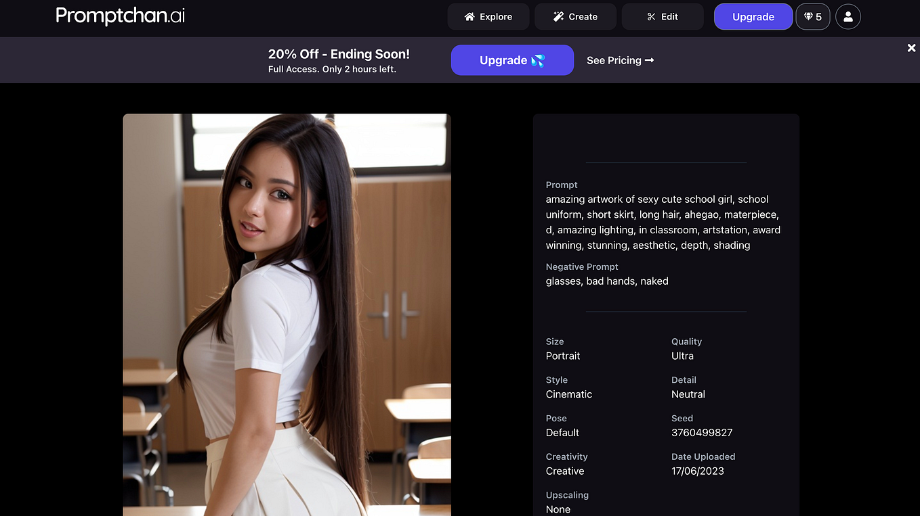Switch to the Edit tab
The width and height of the screenshot is (920, 516).
click(x=663, y=16)
